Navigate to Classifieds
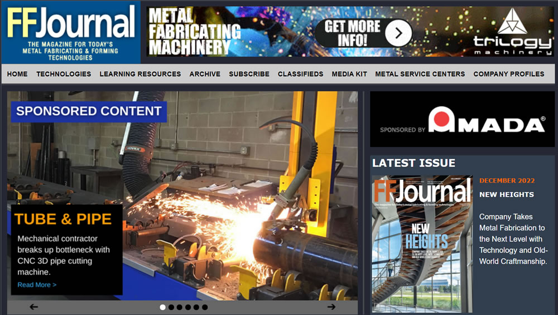This screenshot has width=558, height=315. coord(300,74)
